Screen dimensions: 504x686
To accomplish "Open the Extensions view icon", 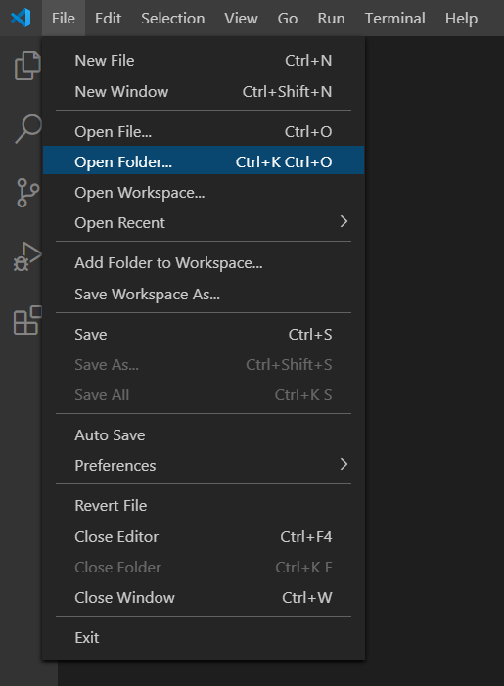I will [x=27, y=320].
